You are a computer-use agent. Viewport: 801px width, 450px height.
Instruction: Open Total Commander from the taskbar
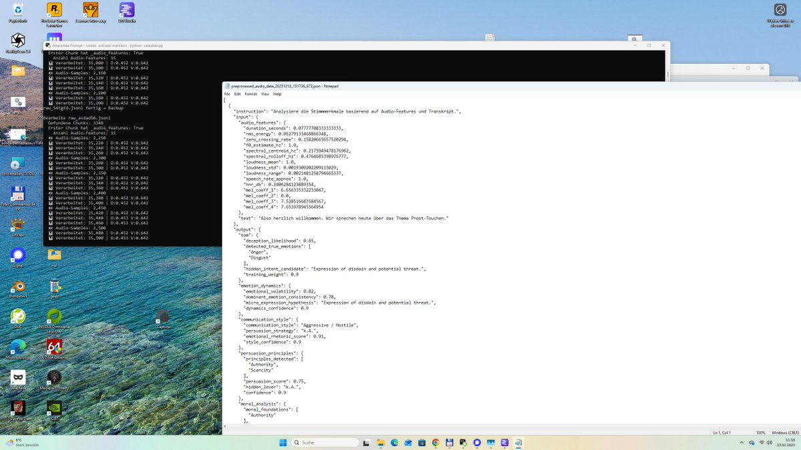coord(449,443)
